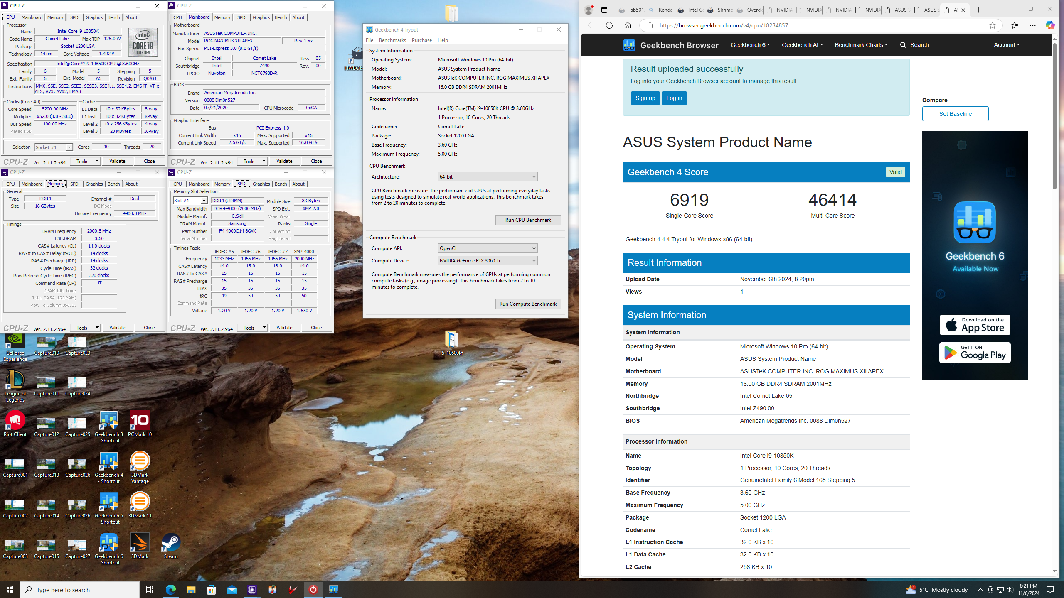Open Geekbench 4 Purchase menu

[x=421, y=40]
